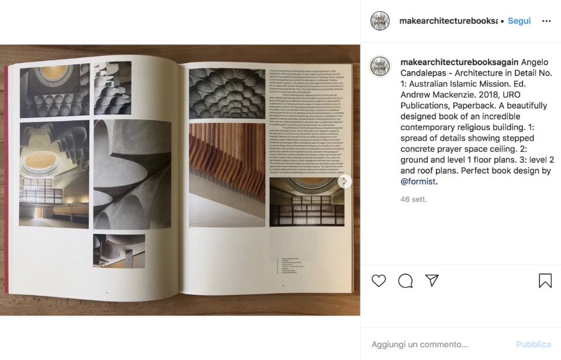
Task: Click the book spread photo
Action: coord(180,180)
